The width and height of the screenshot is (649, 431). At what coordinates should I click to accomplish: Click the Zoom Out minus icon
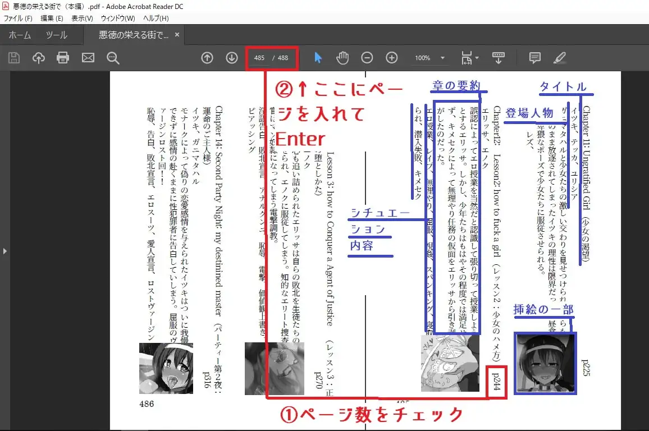click(x=367, y=58)
